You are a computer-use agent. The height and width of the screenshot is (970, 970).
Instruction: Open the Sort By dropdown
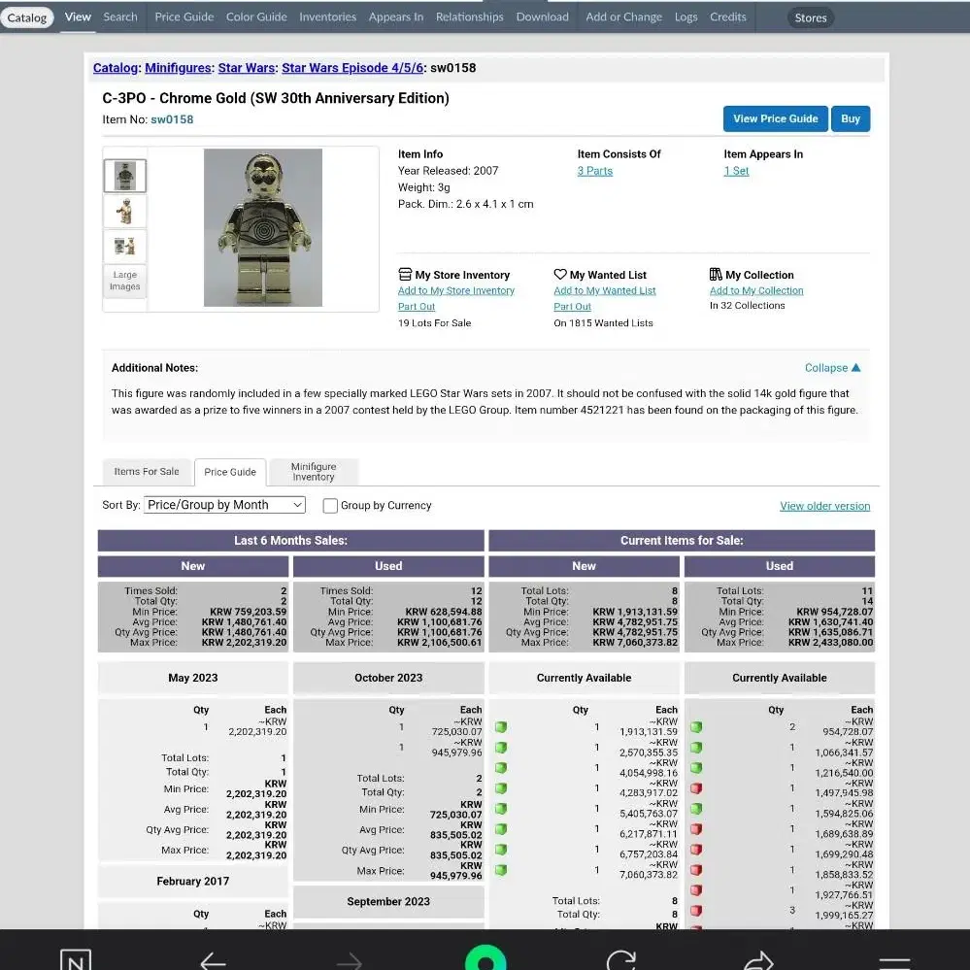point(224,505)
